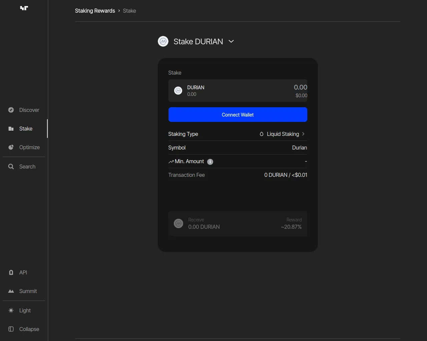Click the $0.00 amount in Stake field

point(301,95)
